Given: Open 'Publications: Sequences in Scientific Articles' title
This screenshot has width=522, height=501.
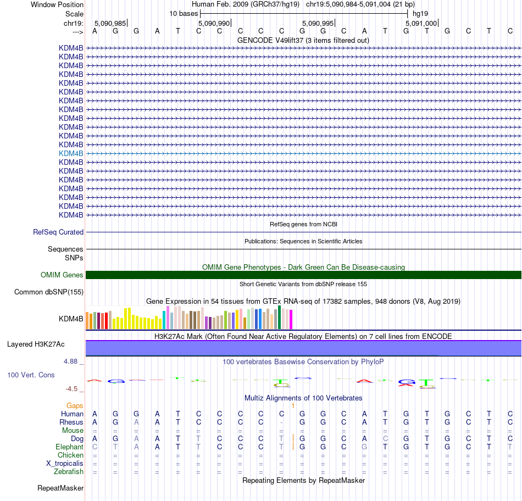Looking at the screenshot, I should point(303,241).
